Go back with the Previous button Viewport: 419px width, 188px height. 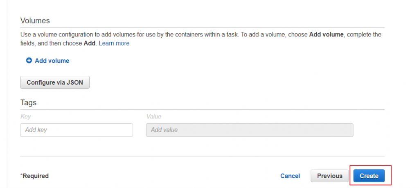329,176
